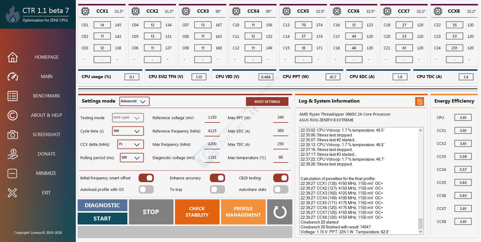Enable Autoshare stats switch

point(281,189)
